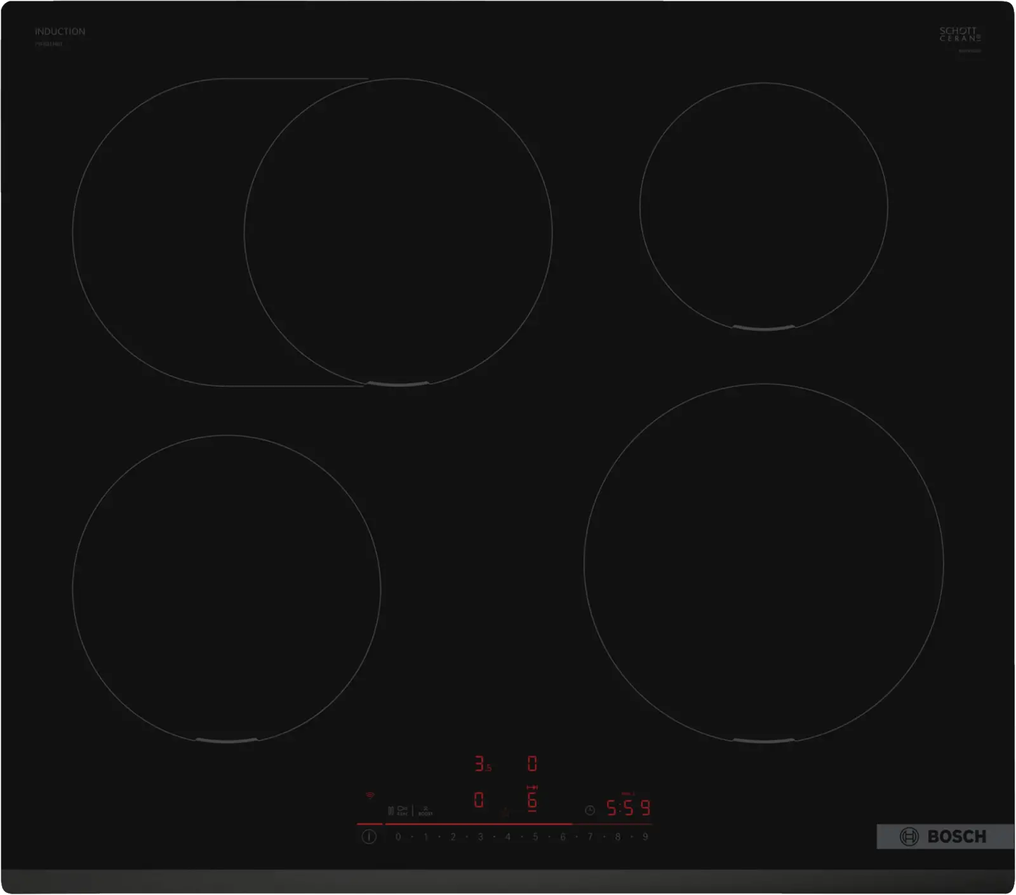
Task: Set power level 5 on the scale
Action: coord(535,837)
